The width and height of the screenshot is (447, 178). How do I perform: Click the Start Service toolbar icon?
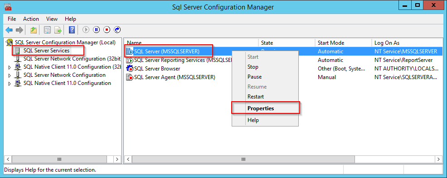coord(86,29)
